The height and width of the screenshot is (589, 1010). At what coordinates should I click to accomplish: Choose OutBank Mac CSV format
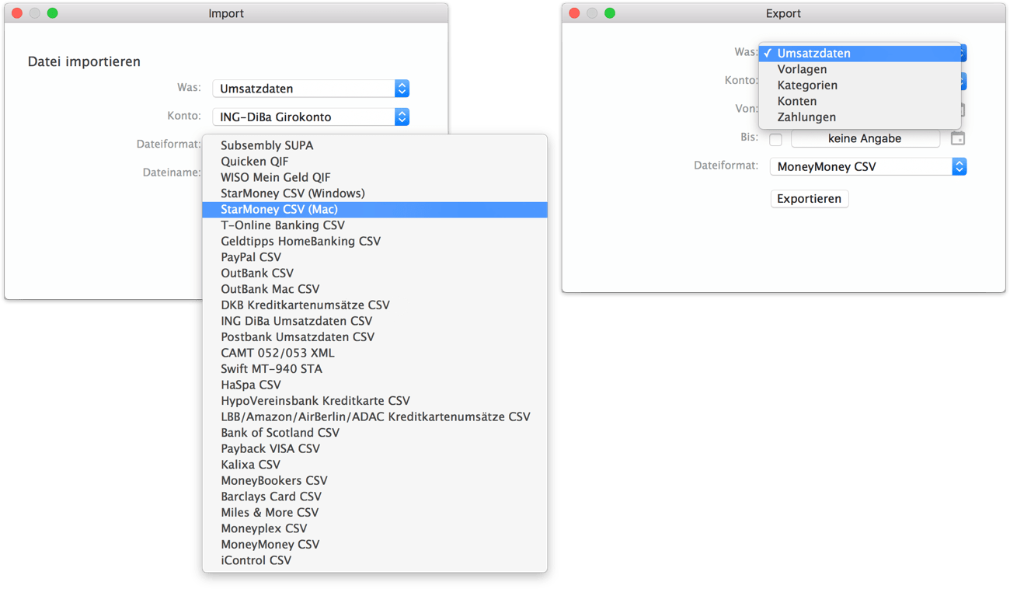[x=374, y=288]
